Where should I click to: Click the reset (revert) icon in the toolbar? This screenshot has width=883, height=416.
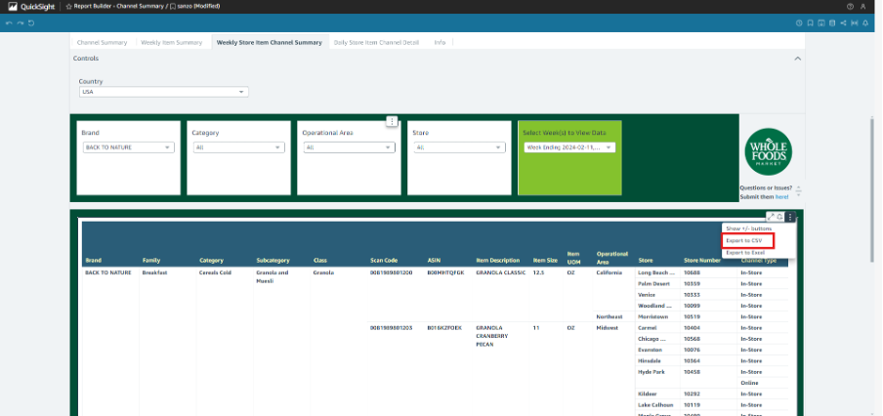pyautogui.click(x=31, y=23)
